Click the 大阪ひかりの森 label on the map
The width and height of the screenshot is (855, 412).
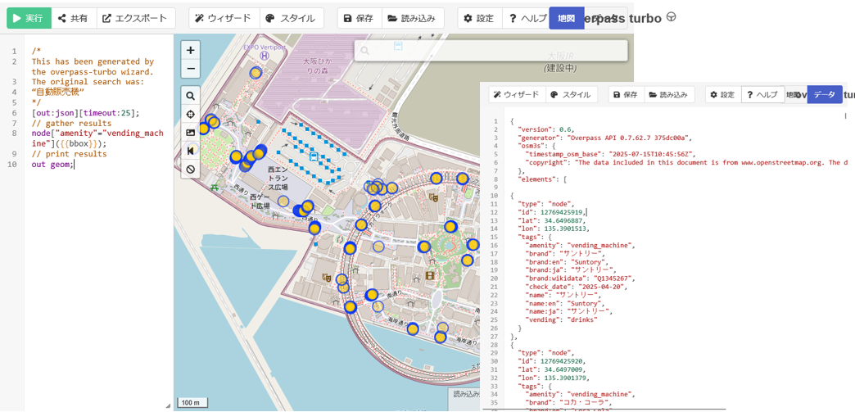[x=317, y=66]
